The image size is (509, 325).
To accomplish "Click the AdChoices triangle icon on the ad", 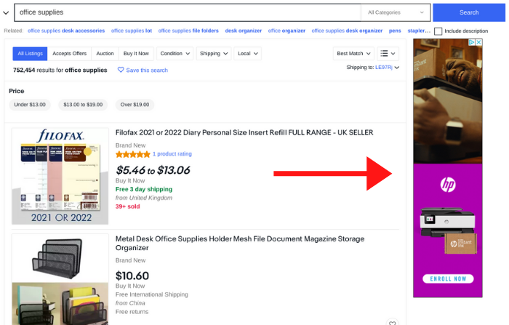I will [x=472, y=42].
